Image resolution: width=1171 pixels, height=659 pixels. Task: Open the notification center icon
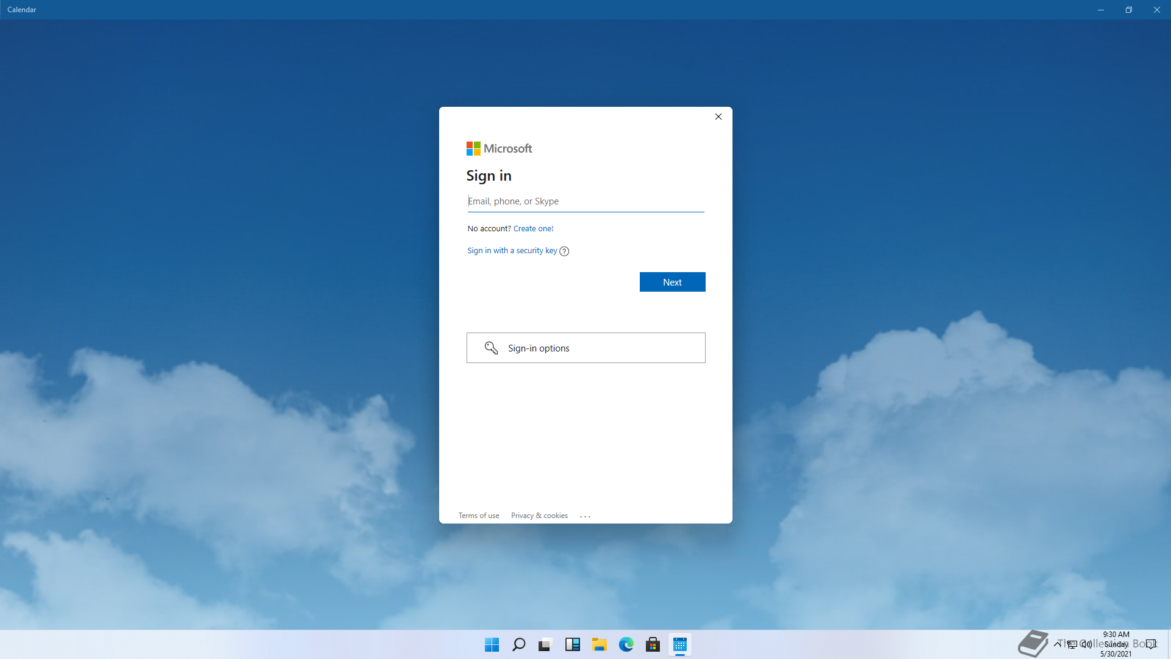coord(1150,644)
